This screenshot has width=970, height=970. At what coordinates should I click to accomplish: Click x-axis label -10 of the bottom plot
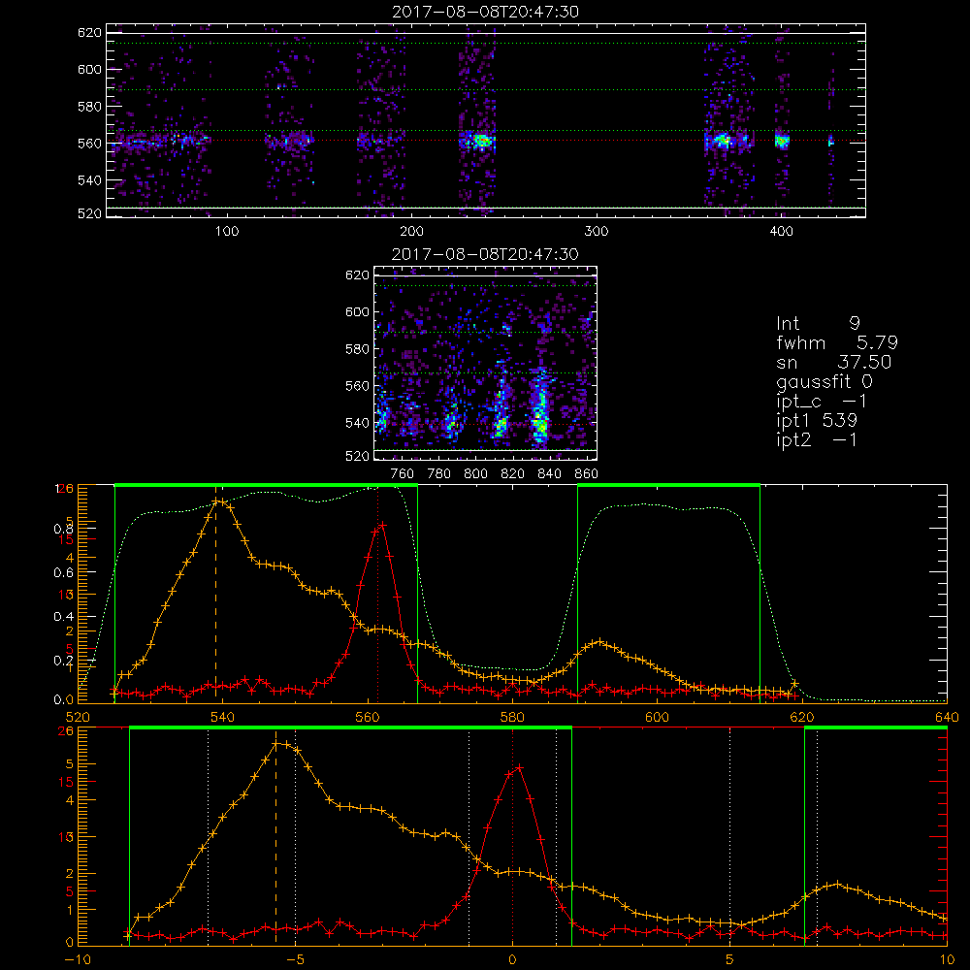[78, 959]
